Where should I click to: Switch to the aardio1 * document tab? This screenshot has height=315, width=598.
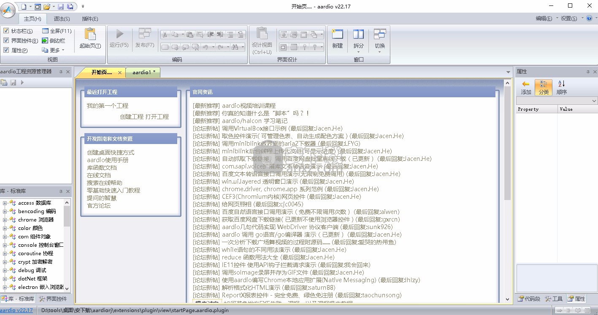click(143, 72)
